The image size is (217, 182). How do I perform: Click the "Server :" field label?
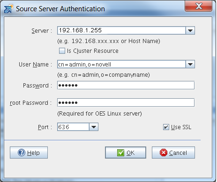point(42,31)
